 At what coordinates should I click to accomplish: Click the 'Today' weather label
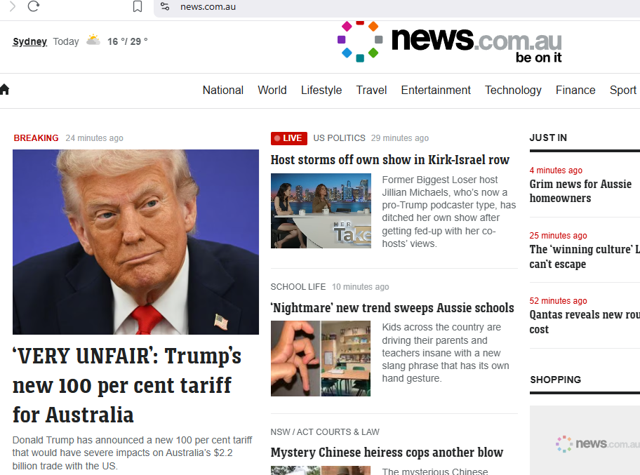point(66,41)
